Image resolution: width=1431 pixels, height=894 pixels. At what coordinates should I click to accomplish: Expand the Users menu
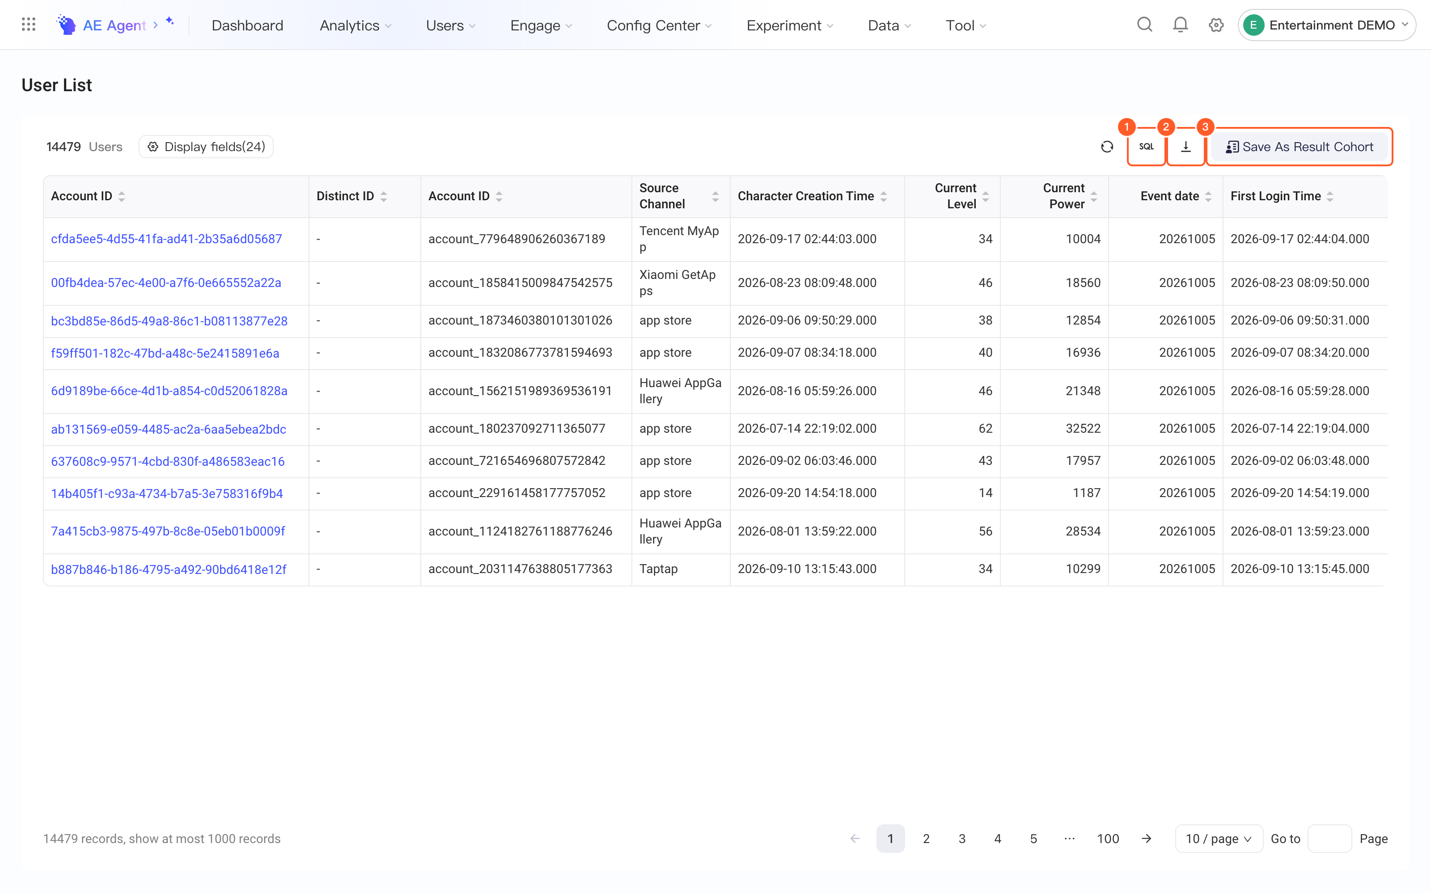coord(451,25)
